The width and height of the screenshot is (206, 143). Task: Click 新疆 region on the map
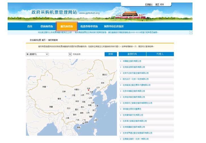click(x=44, y=87)
